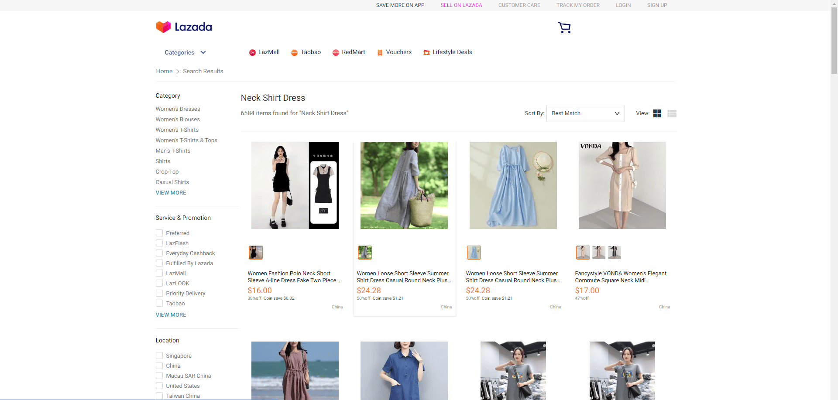Click the Taobao icon in navigation
The image size is (838, 400).
pos(294,53)
